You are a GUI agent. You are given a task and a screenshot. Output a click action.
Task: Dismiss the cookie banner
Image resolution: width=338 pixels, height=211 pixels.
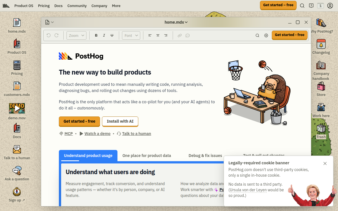click(325, 163)
